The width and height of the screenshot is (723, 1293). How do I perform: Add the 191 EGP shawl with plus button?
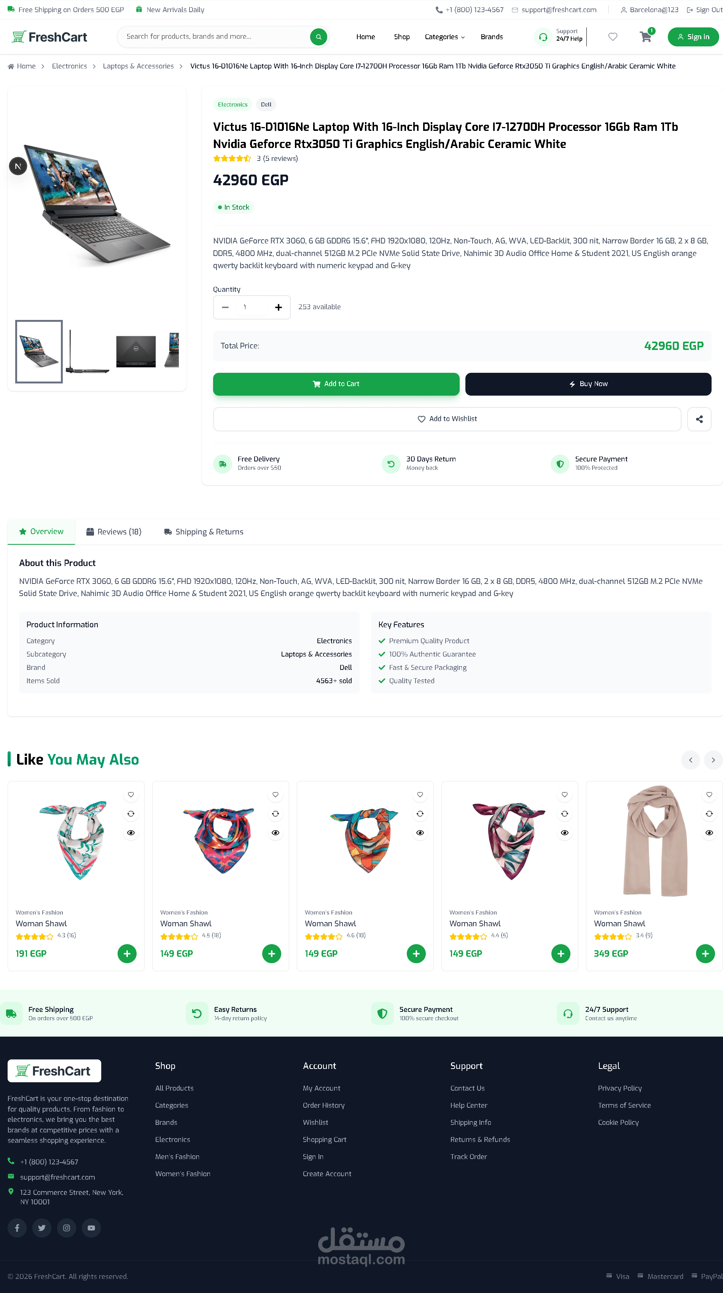click(x=127, y=953)
